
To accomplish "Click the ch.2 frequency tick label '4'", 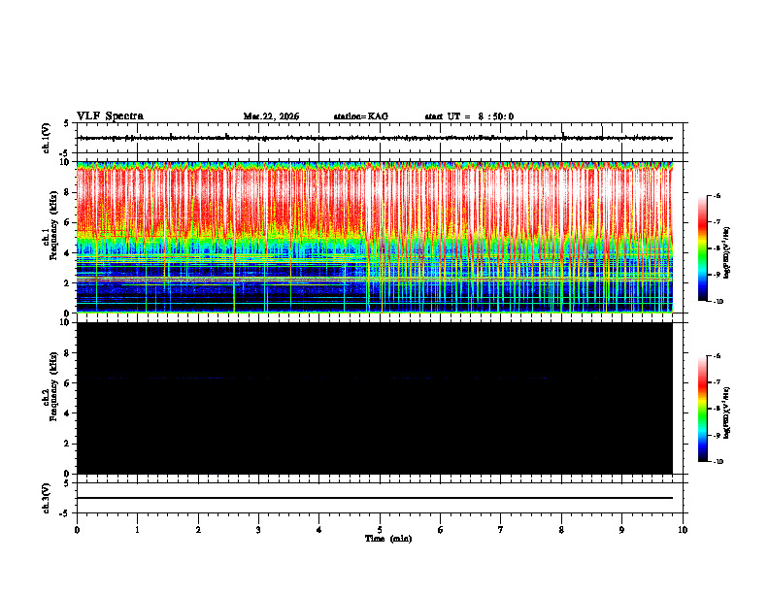I will point(67,413).
